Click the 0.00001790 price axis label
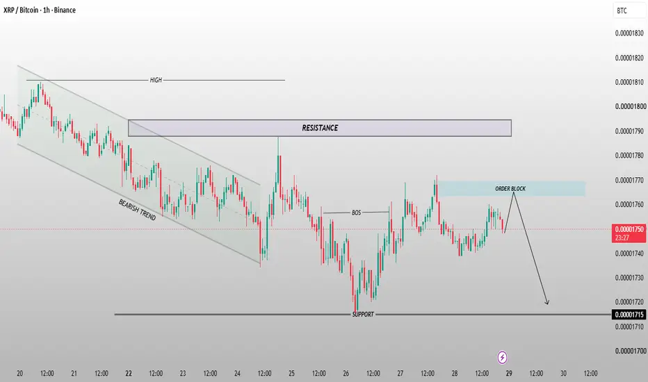The height and width of the screenshot is (382, 648). coord(629,131)
